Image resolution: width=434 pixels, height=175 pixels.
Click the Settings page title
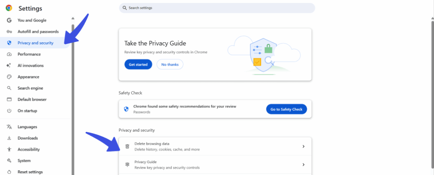(31, 8)
